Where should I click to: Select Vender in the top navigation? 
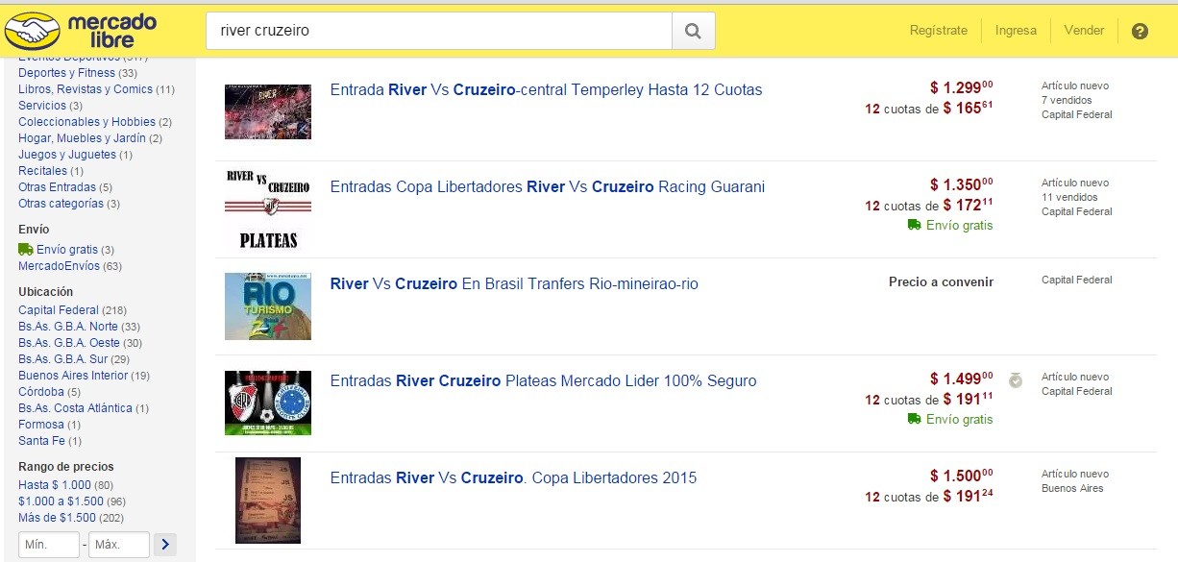(1084, 30)
